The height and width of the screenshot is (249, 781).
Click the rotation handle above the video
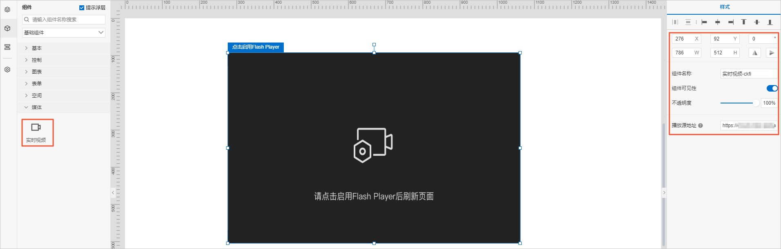pos(374,45)
